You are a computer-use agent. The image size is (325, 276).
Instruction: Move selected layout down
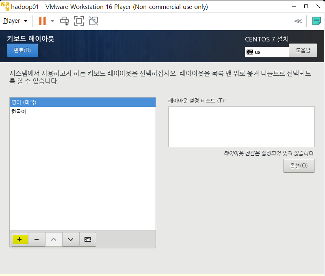point(71,239)
